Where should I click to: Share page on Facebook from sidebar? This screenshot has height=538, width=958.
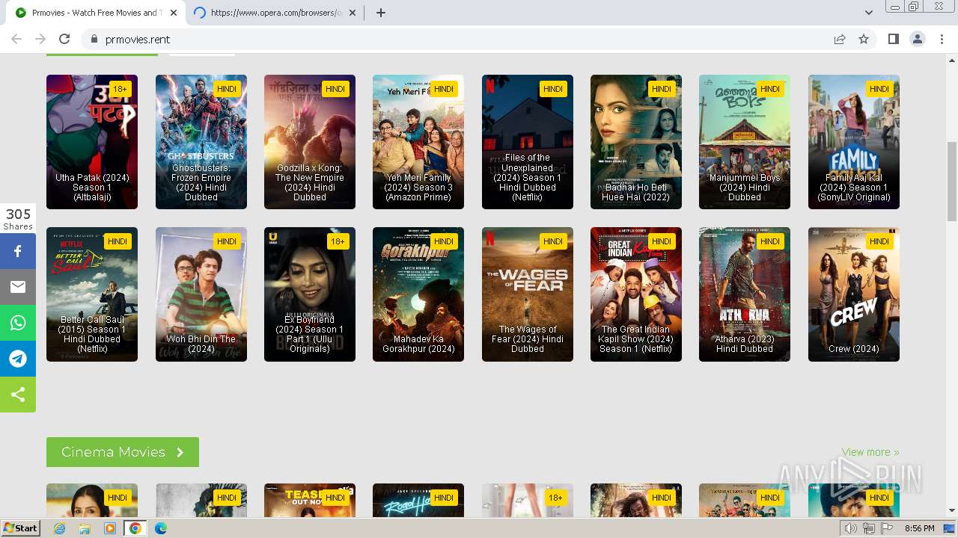point(18,251)
